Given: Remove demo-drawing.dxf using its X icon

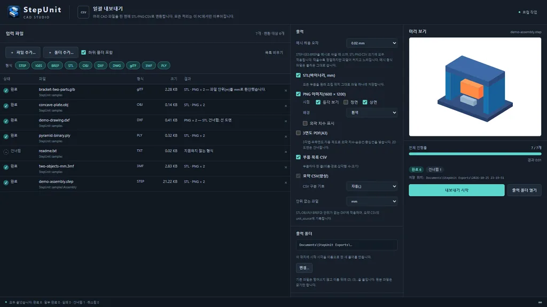Looking at the screenshot, I should coord(286,121).
